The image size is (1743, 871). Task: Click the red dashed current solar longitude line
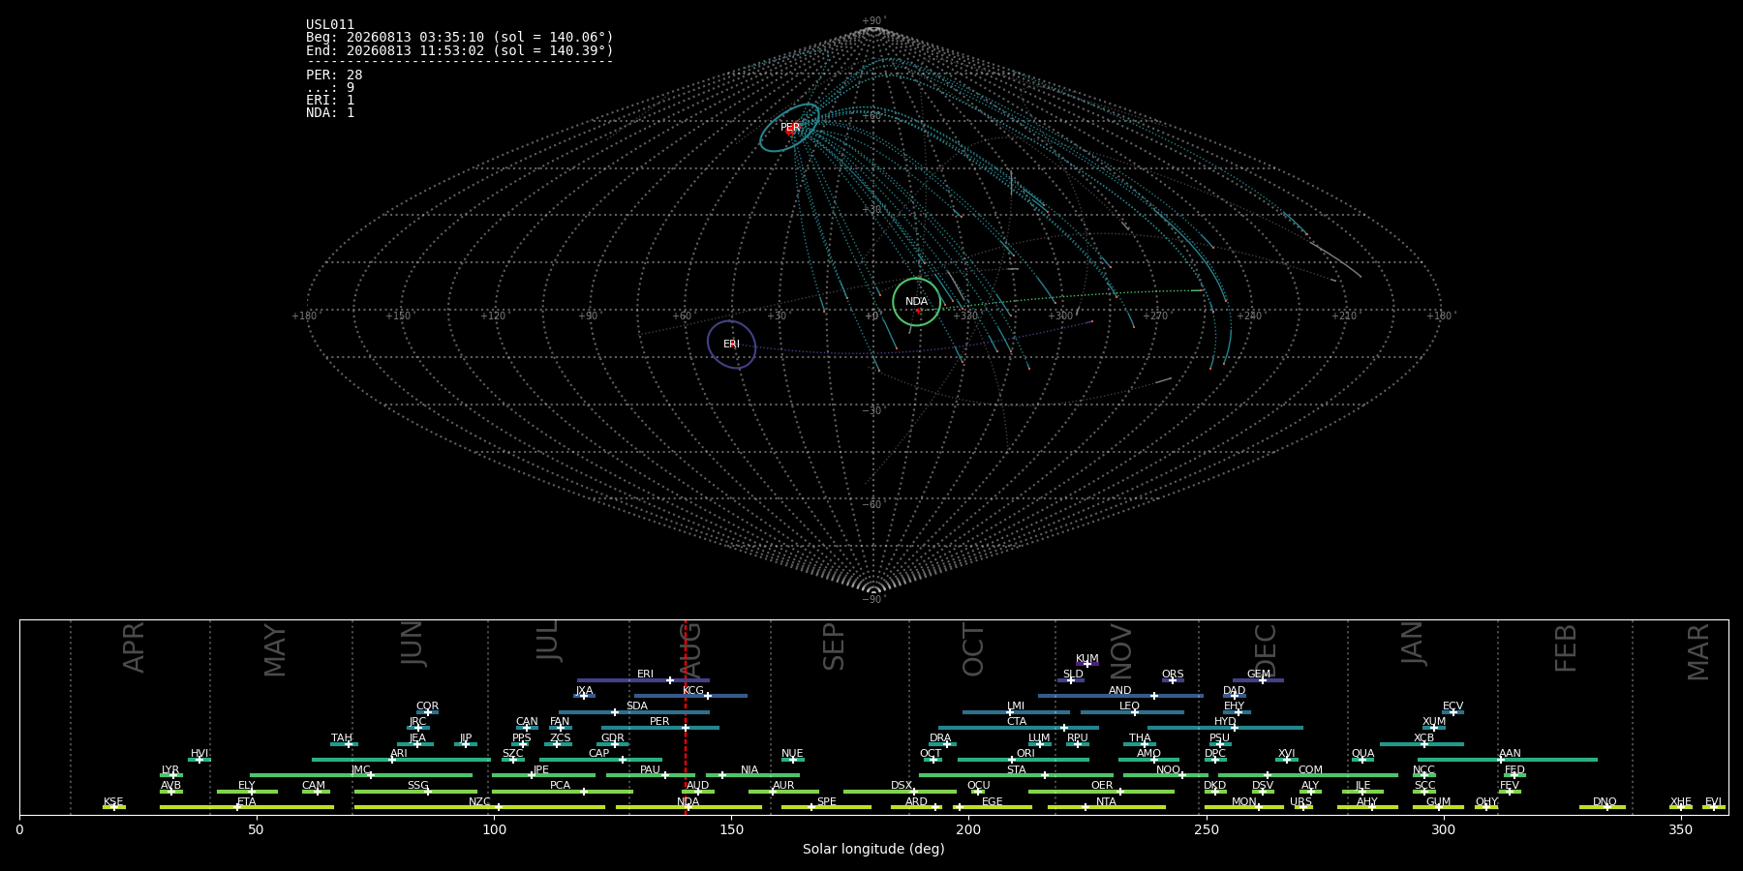pos(686,716)
